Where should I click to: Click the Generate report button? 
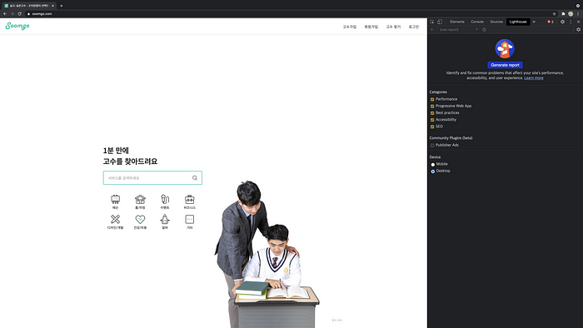[505, 65]
